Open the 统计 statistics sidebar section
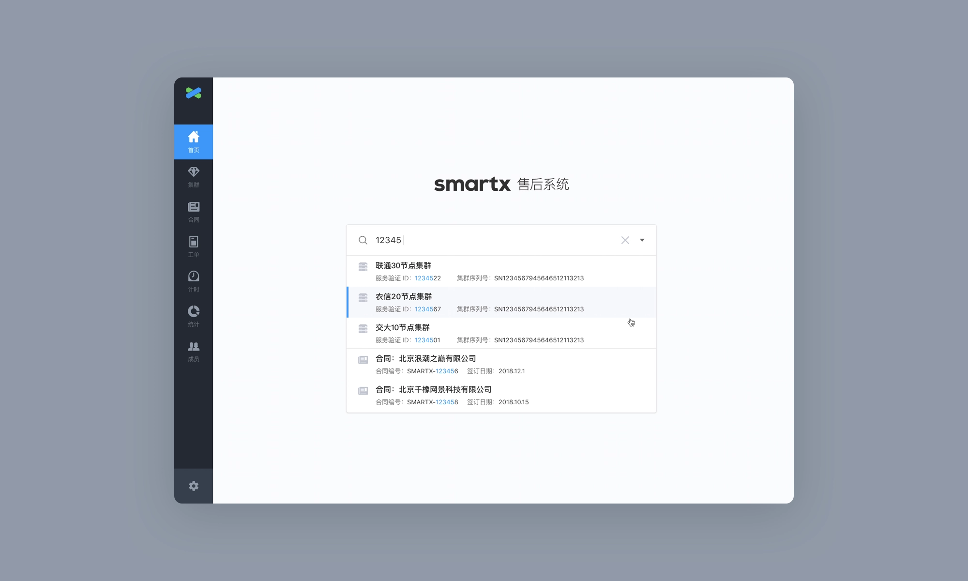 coord(193,316)
